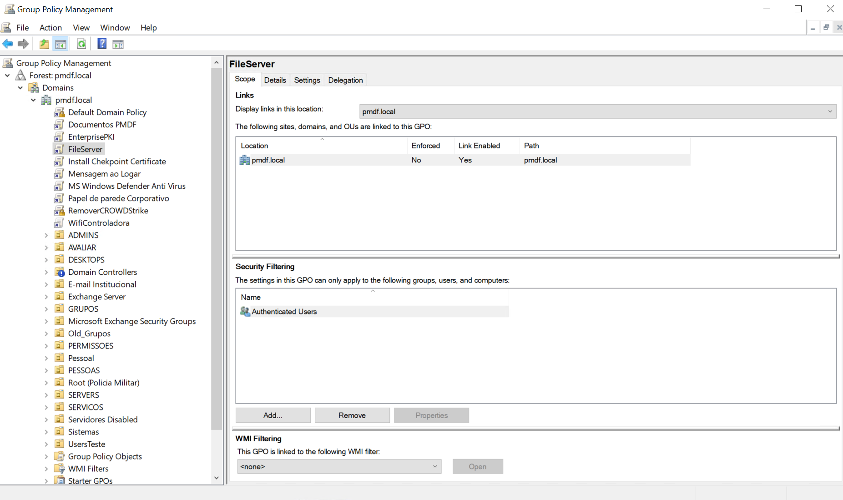This screenshot has height=500, width=843.
Task: Click the Remove button
Action: pos(352,415)
